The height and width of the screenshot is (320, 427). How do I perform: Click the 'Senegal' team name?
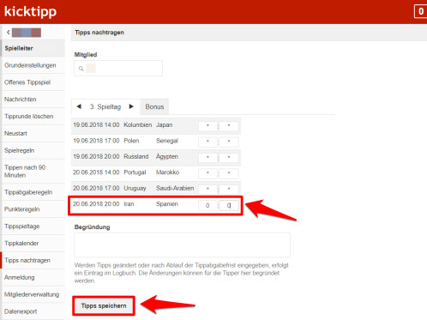[167, 141]
